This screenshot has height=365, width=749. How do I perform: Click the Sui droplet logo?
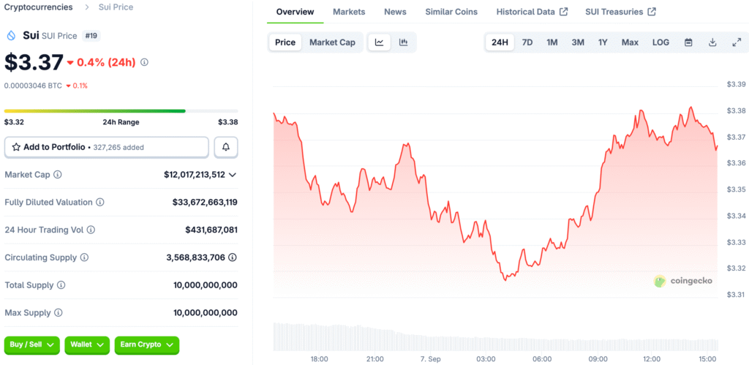pyautogui.click(x=11, y=35)
